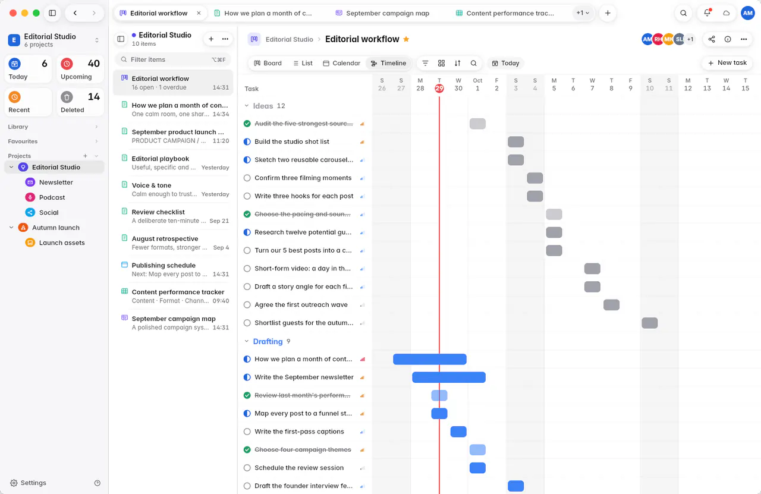Uncheck 'Audit the five strongest sources' task
Screen dimensions: 761x494
coord(247,124)
